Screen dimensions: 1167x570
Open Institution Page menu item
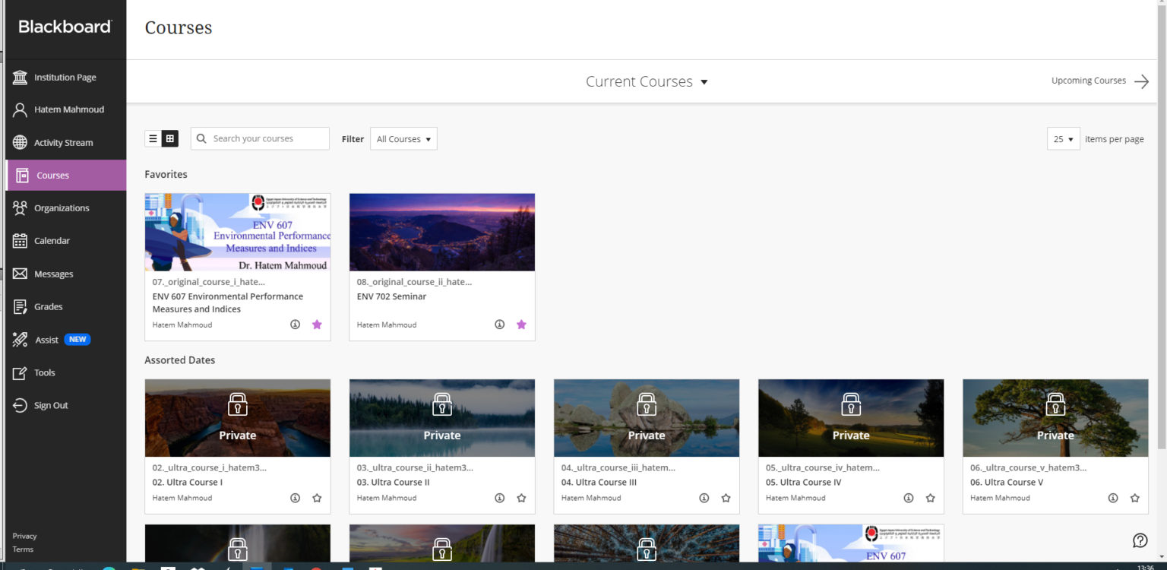pos(65,78)
